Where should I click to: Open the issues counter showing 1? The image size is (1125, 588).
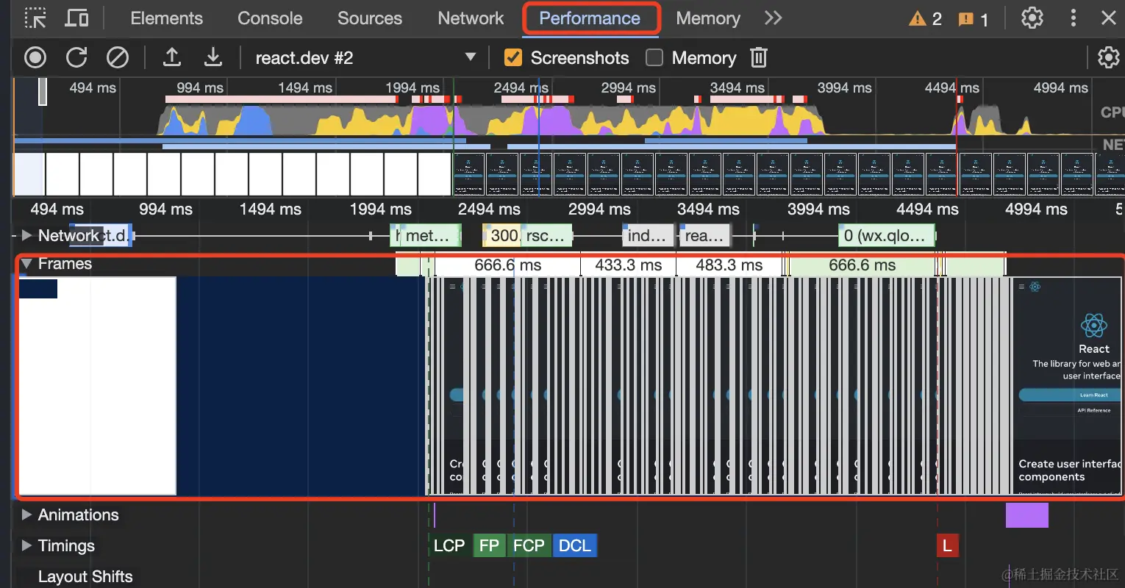[974, 19]
